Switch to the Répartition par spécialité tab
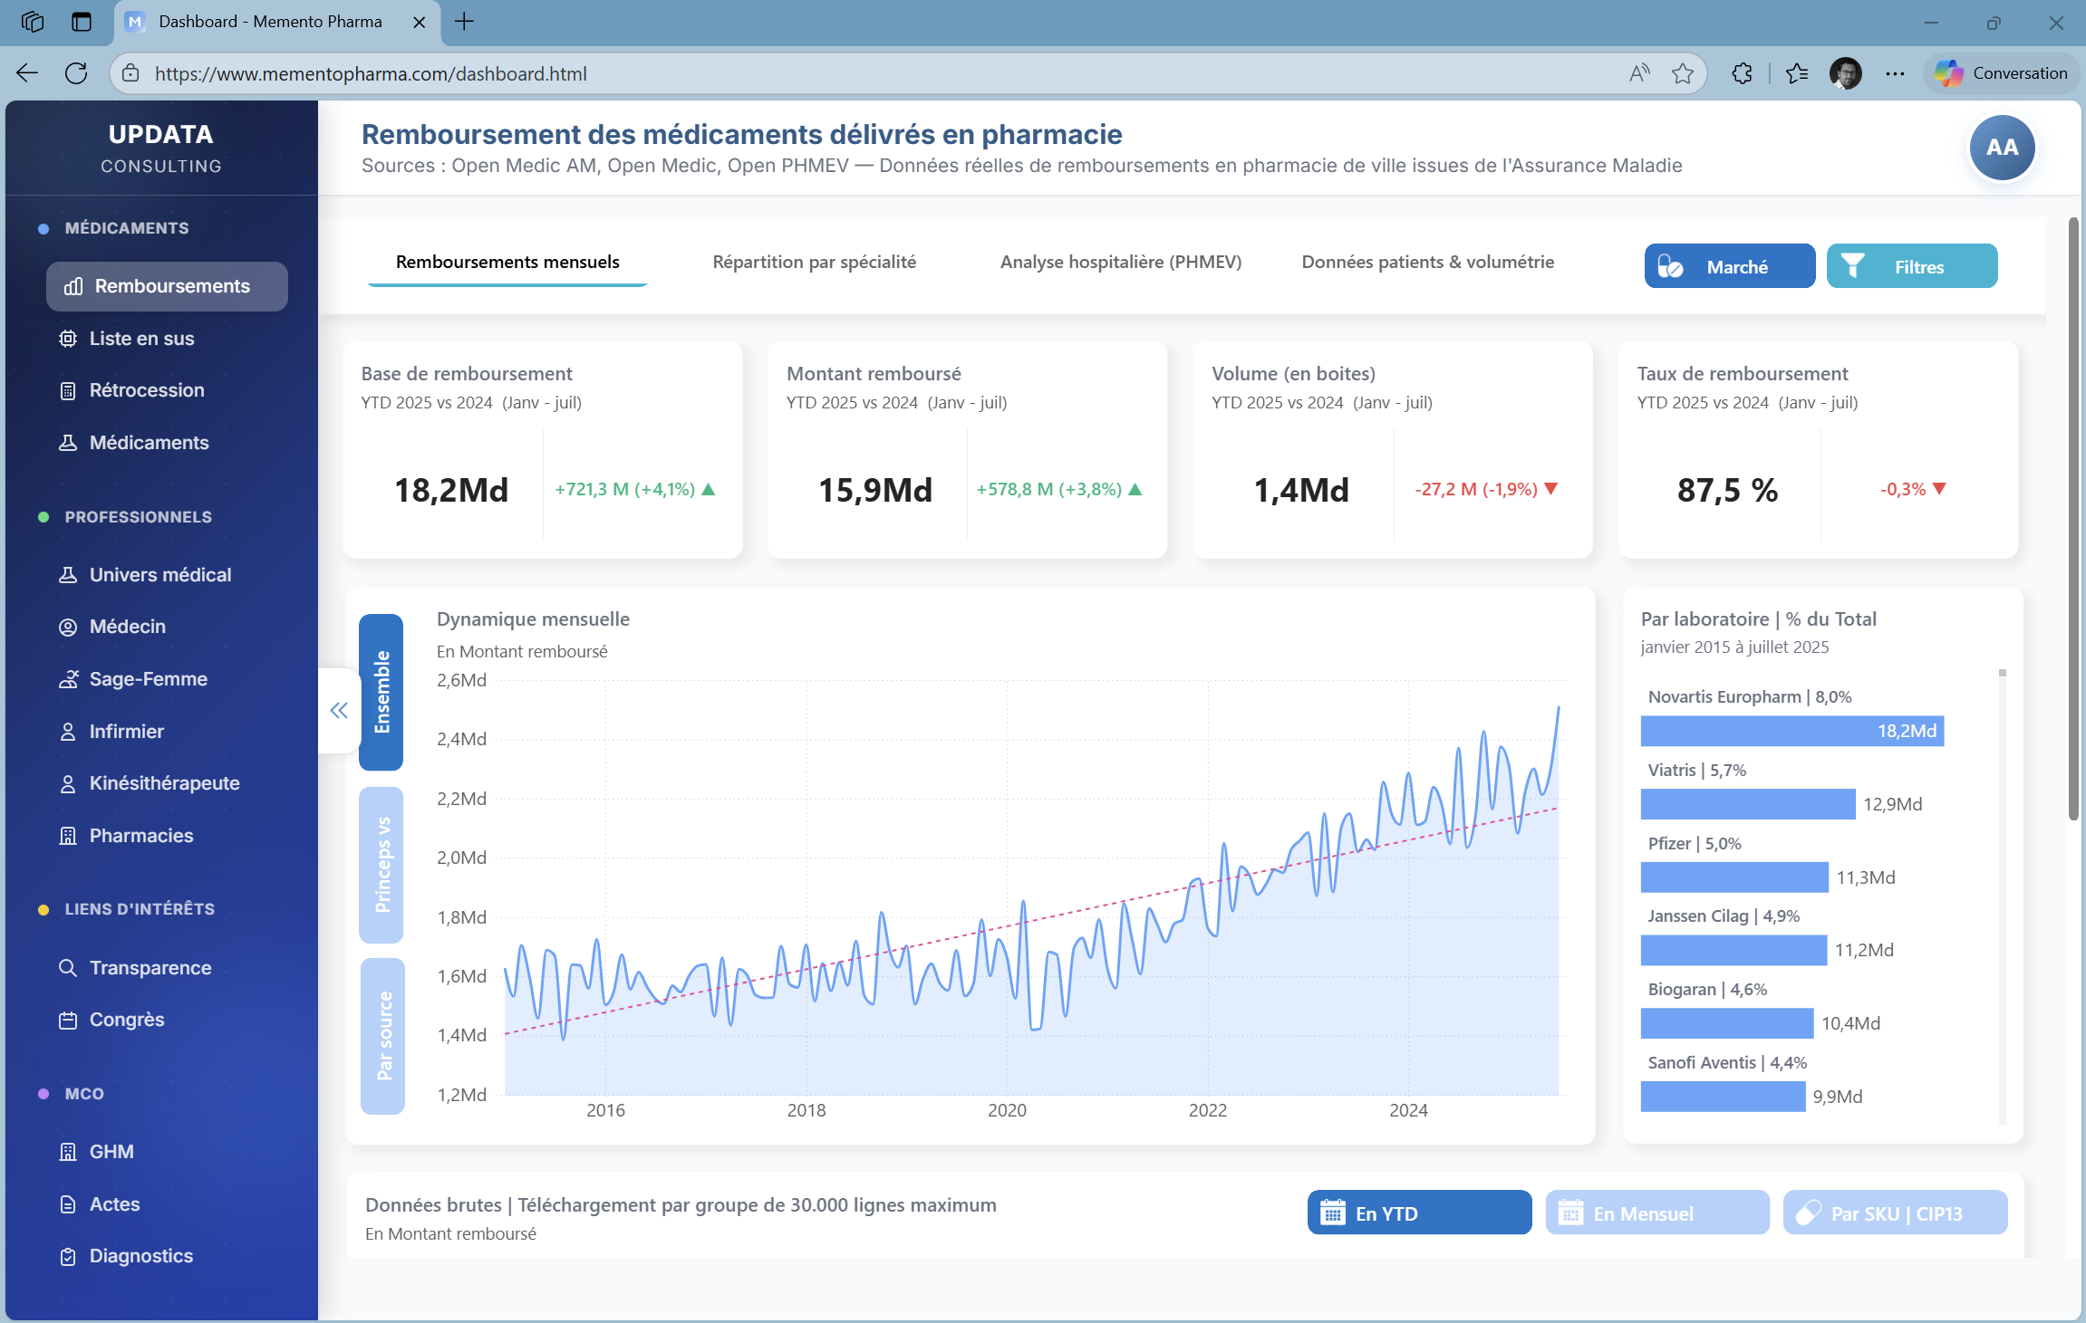The image size is (2086, 1323). pyautogui.click(x=815, y=262)
